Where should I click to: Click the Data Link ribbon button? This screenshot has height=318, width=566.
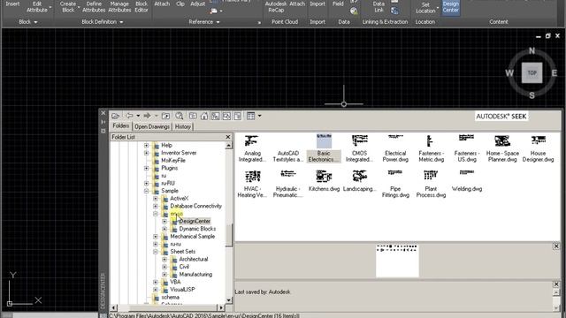pos(379,7)
